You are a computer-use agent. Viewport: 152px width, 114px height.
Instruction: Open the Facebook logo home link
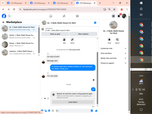(x=4, y=16)
